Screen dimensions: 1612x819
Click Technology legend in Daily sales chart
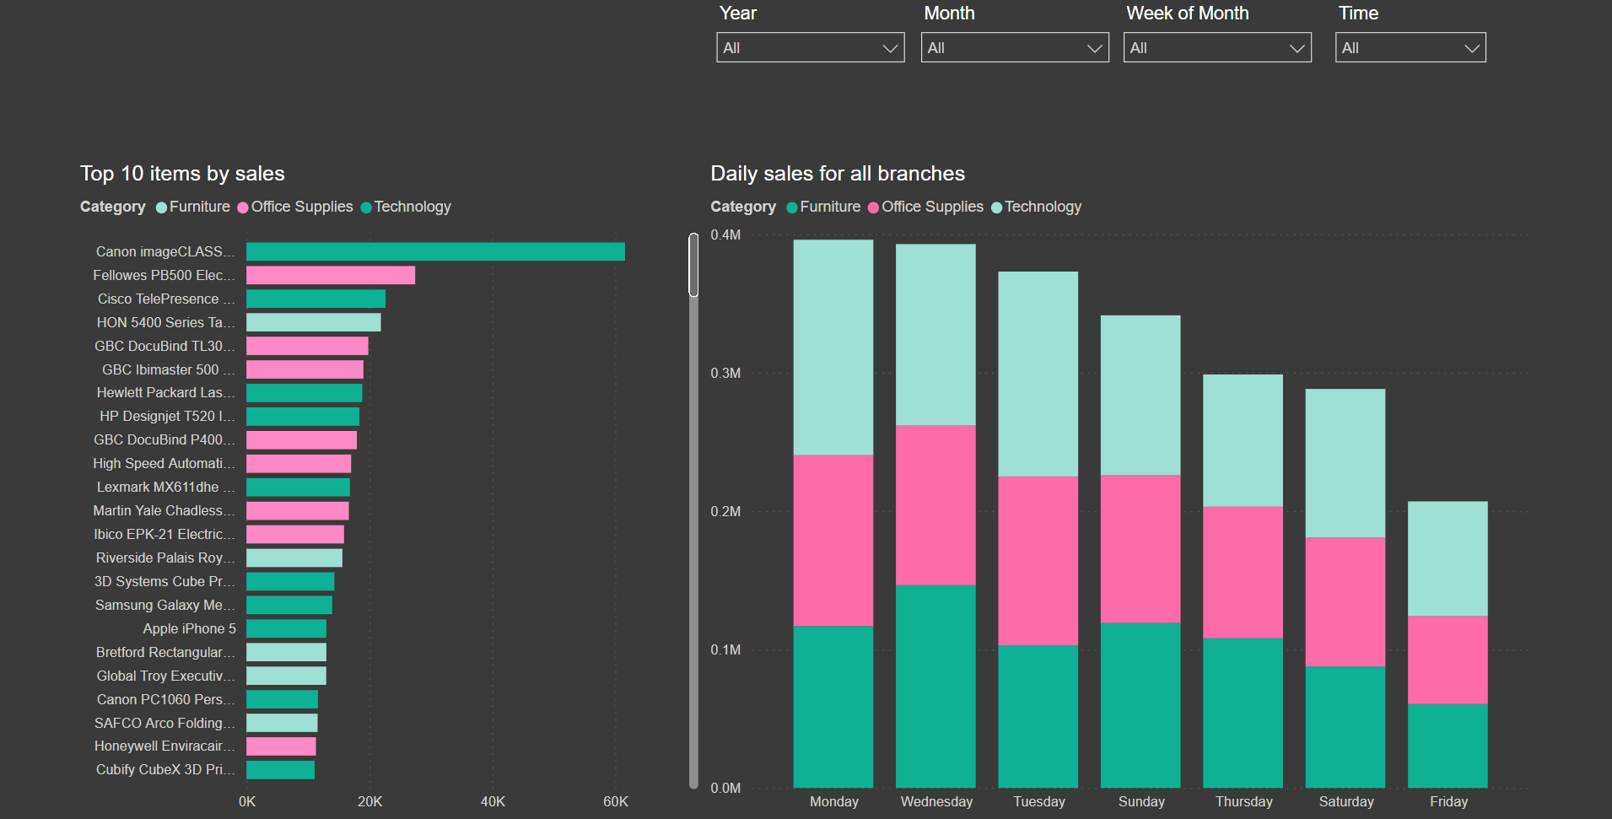(x=1036, y=207)
